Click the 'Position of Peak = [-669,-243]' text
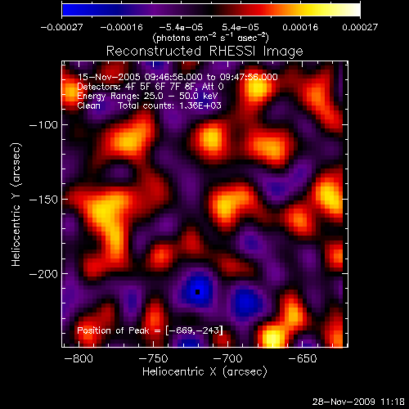The height and width of the screenshot is (409, 409). 150,330
